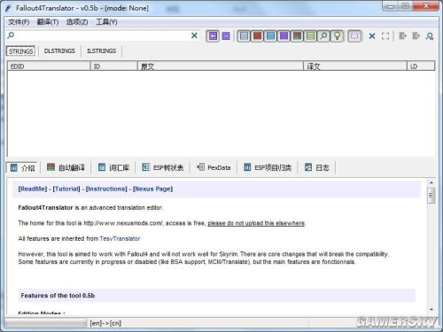443x332 pixels.
Task: Click the blue X icon in toolbar
Action: click(x=372, y=36)
